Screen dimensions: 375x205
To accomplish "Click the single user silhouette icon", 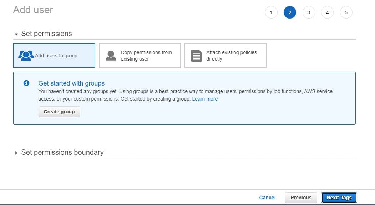I will click(111, 55).
